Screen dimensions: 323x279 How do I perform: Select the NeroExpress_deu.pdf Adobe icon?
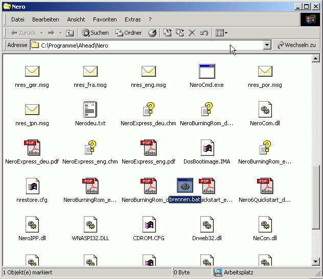(32, 148)
